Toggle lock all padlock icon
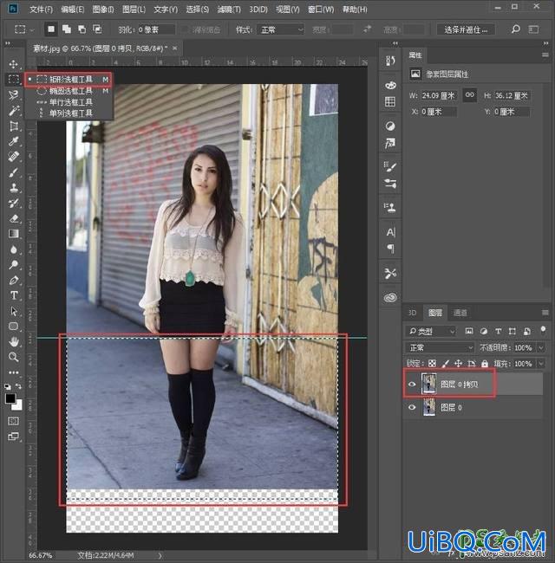 [x=485, y=364]
